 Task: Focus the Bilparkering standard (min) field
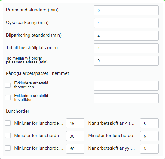click(126, 36)
